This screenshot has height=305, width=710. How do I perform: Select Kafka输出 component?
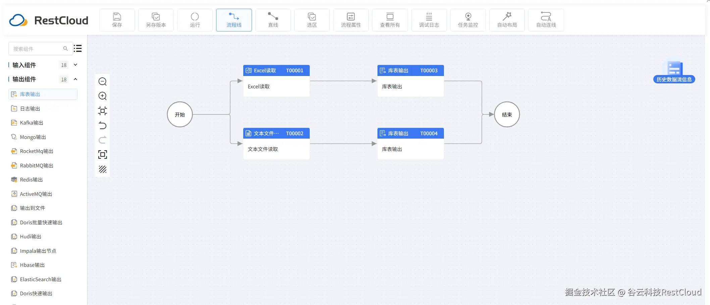tap(43, 123)
